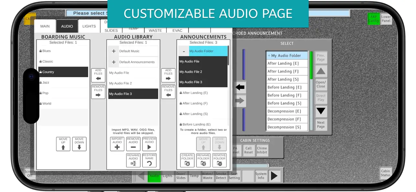Image resolution: width=416 pixels, height=192 pixels.
Task: Click Announcements list scrollbar
Action: point(228,55)
